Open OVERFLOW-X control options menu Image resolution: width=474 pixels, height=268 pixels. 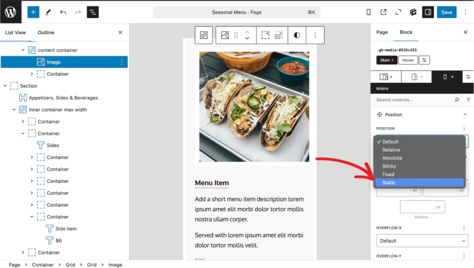464,228
